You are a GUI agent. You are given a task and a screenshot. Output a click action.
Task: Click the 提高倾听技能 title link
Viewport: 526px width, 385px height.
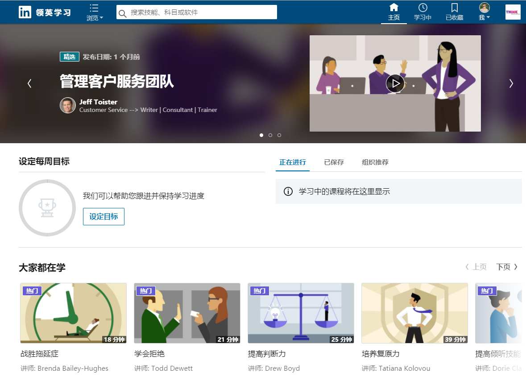498,354
